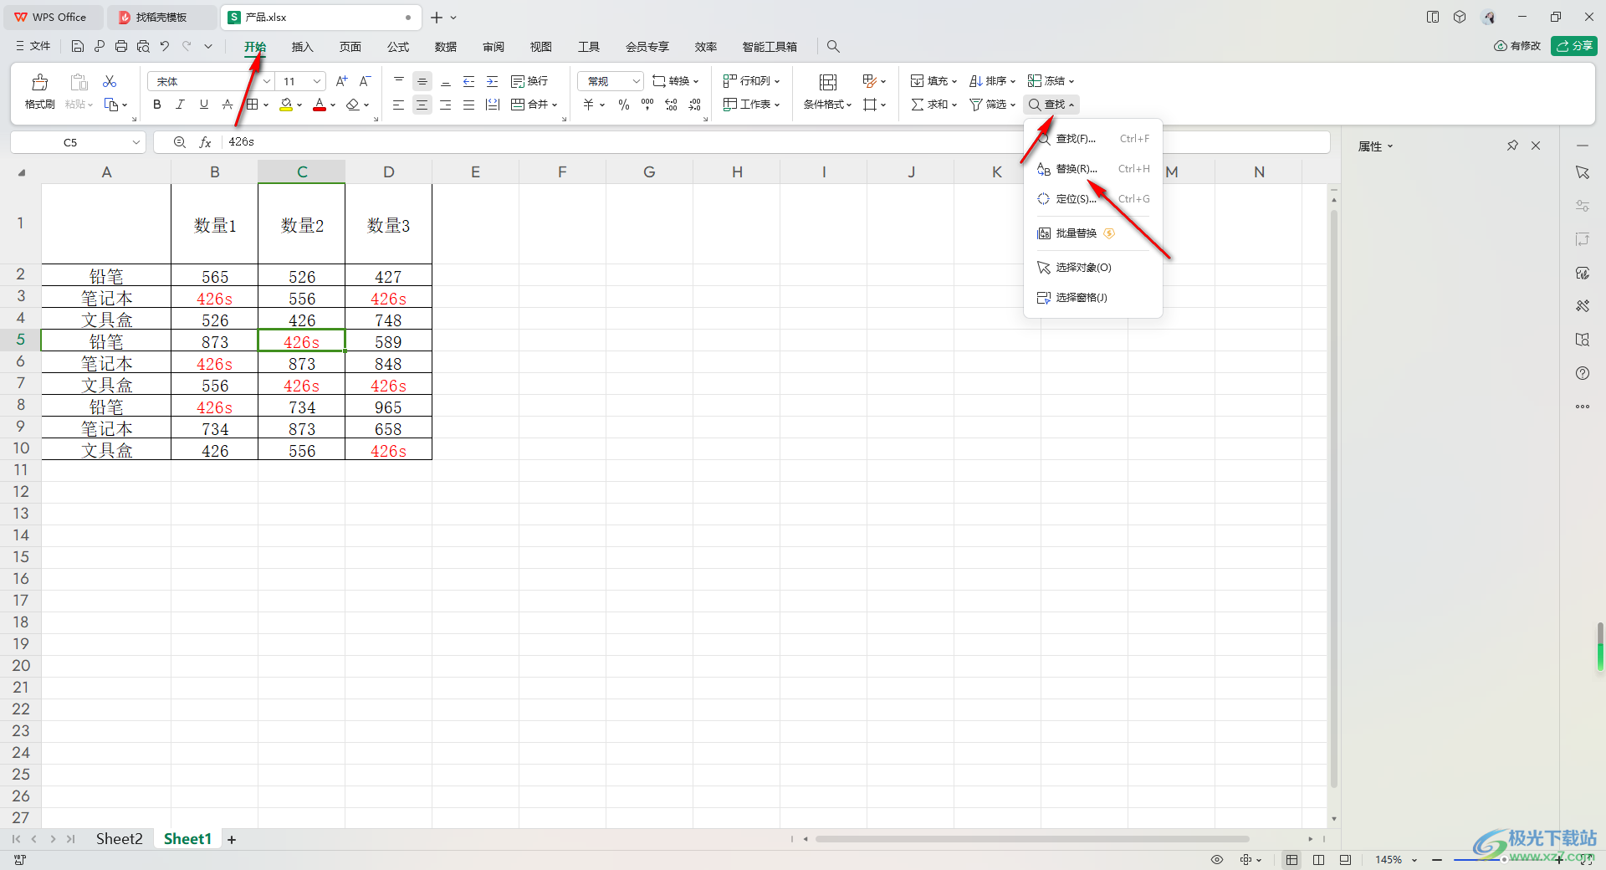This screenshot has width=1606, height=870.
Task: Select Batch Replace (批量替换) entry
Action: click(1093, 233)
